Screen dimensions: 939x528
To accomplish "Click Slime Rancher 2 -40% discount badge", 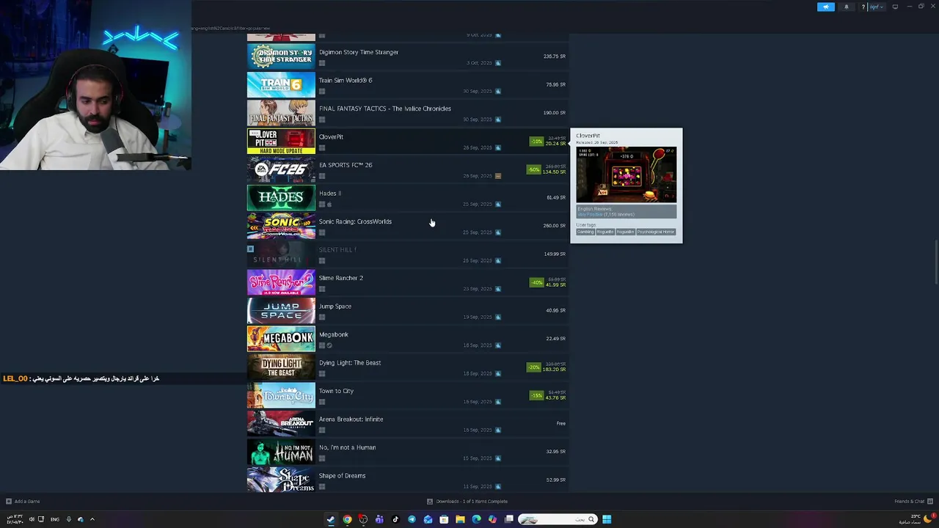I will 538,282.
